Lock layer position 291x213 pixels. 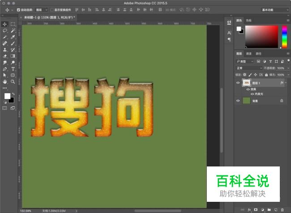click(255, 75)
